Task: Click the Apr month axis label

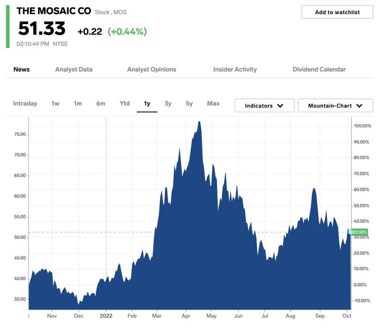Action: coord(186,316)
